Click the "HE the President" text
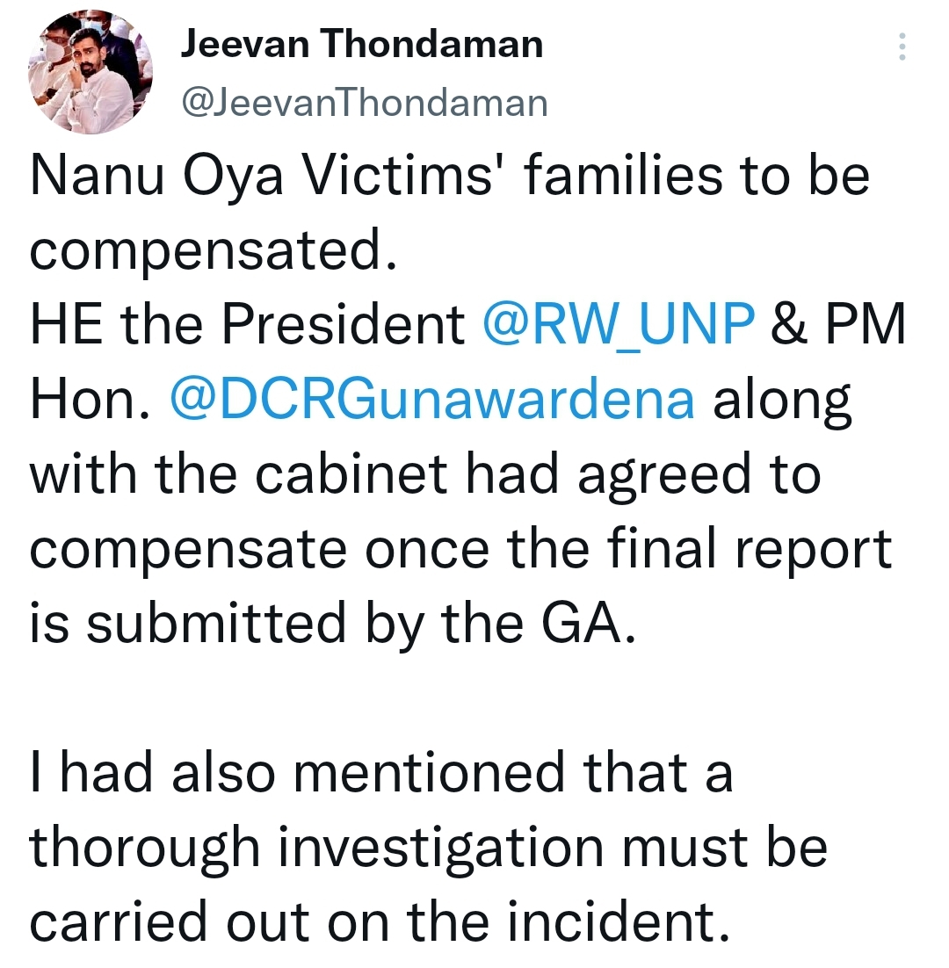The image size is (949, 968). click(x=250, y=325)
